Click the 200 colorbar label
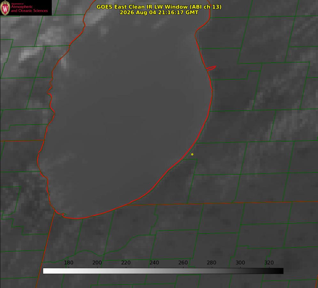Screen dimensions: 318x288 coord(97,263)
